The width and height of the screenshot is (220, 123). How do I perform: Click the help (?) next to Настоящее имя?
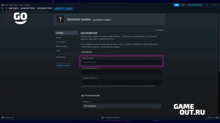tap(97, 68)
